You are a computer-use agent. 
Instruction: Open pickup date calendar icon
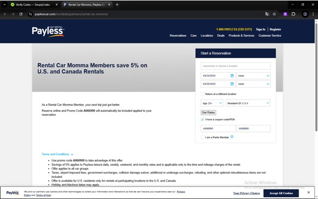pos(232,76)
